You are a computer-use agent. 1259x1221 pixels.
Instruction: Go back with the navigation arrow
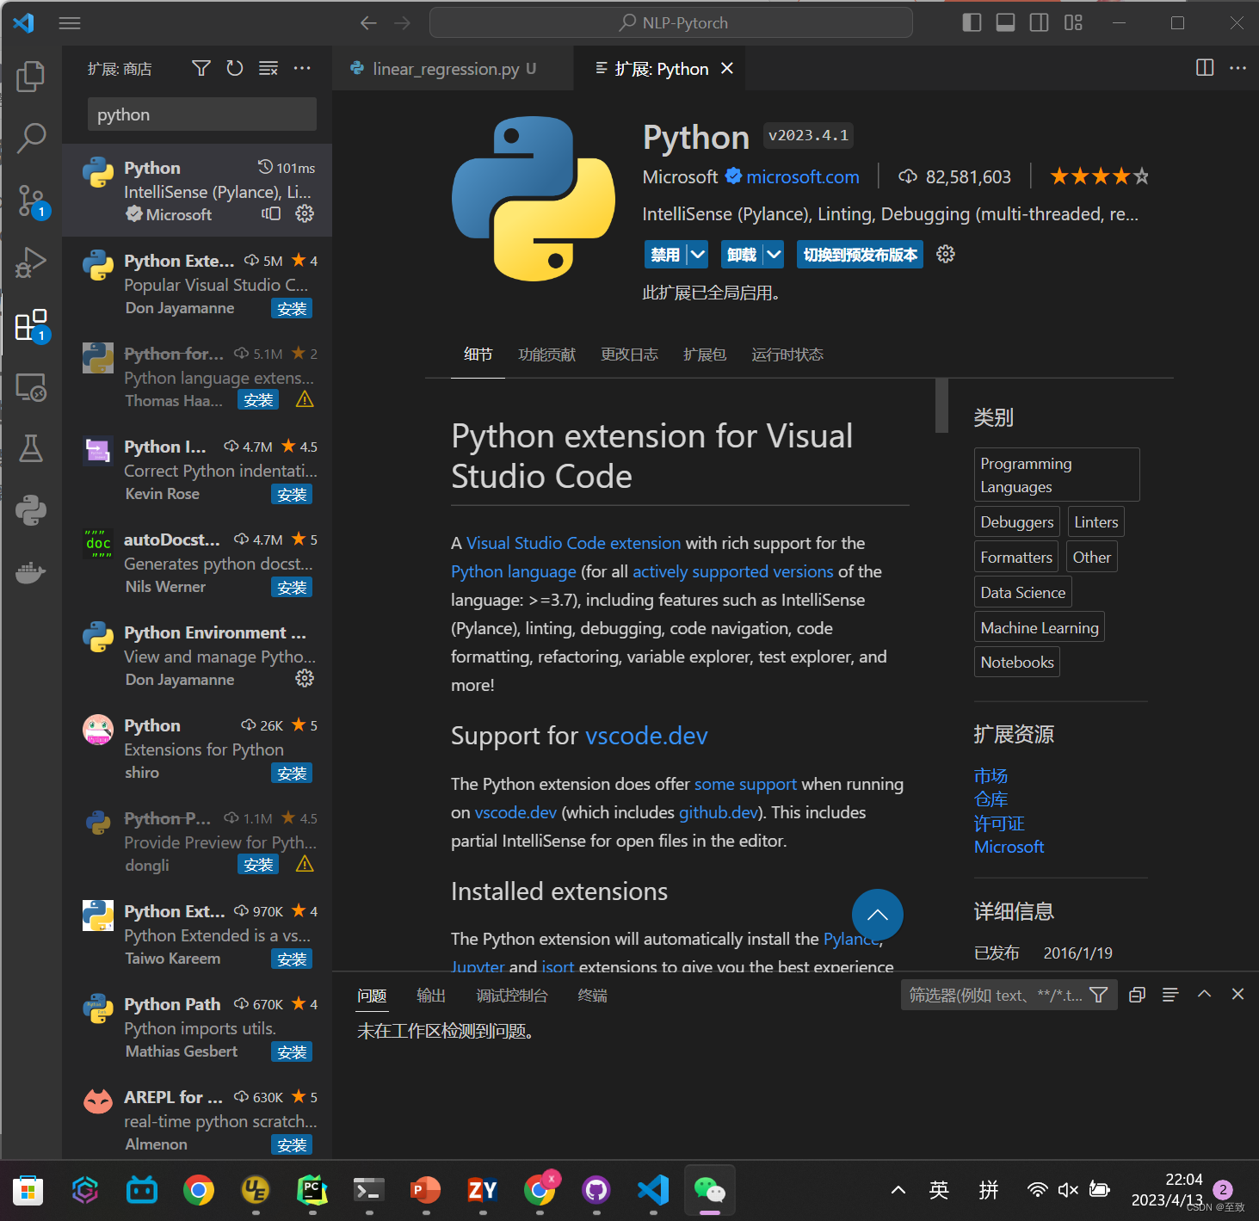pos(368,23)
